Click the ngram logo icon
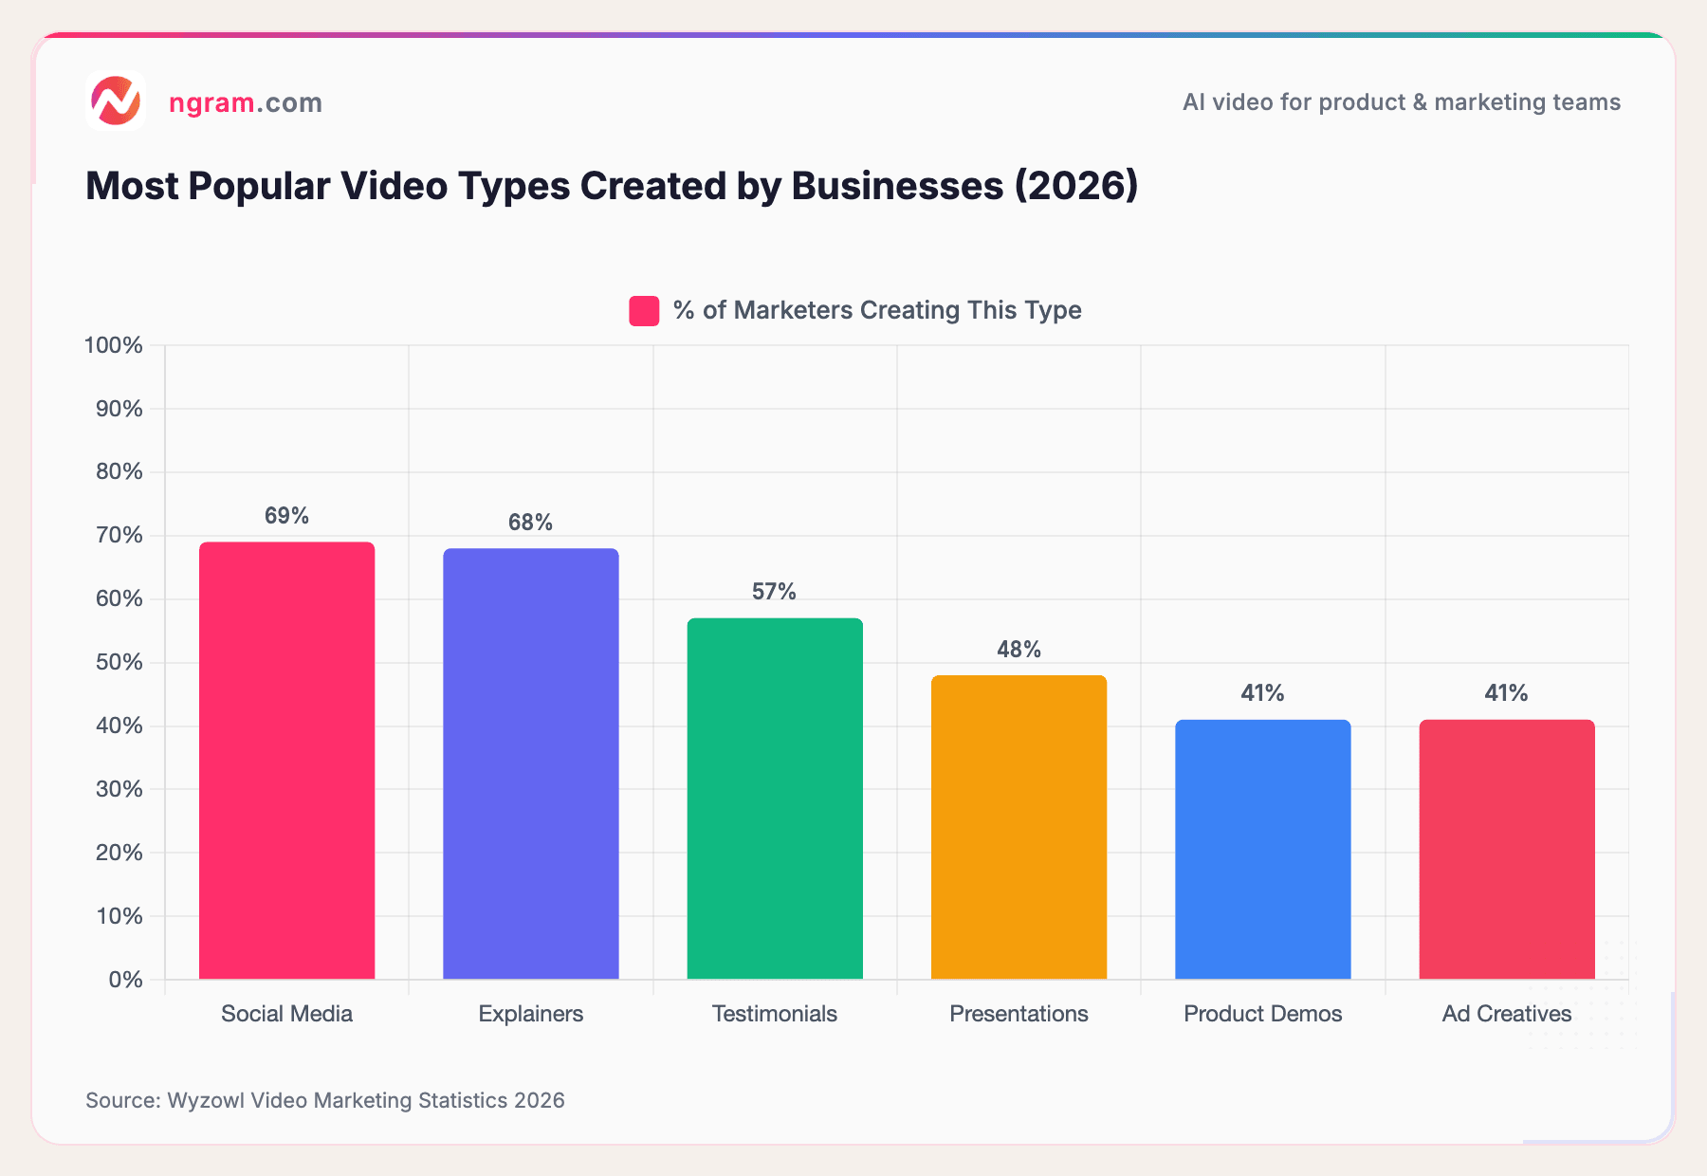Screen dimensions: 1707x1176 click(116, 101)
